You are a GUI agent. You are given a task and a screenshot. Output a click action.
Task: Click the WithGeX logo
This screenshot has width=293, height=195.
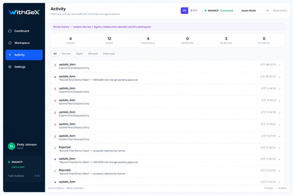click(24, 12)
